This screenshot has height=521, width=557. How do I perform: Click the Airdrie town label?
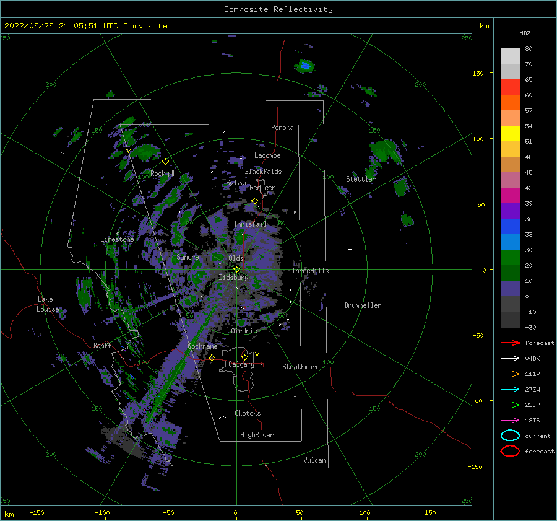(x=244, y=331)
